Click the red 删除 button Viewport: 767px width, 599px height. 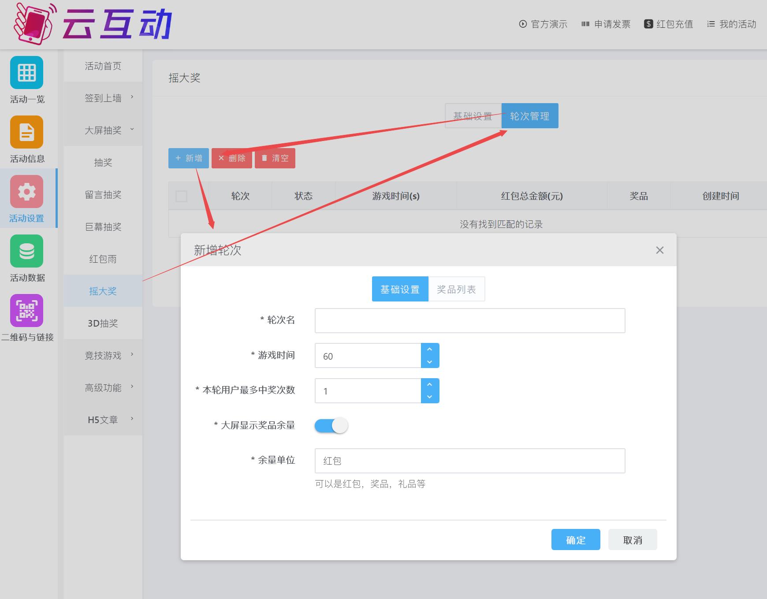click(232, 158)
